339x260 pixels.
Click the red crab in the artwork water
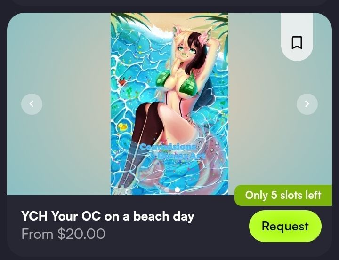(122, 82)
